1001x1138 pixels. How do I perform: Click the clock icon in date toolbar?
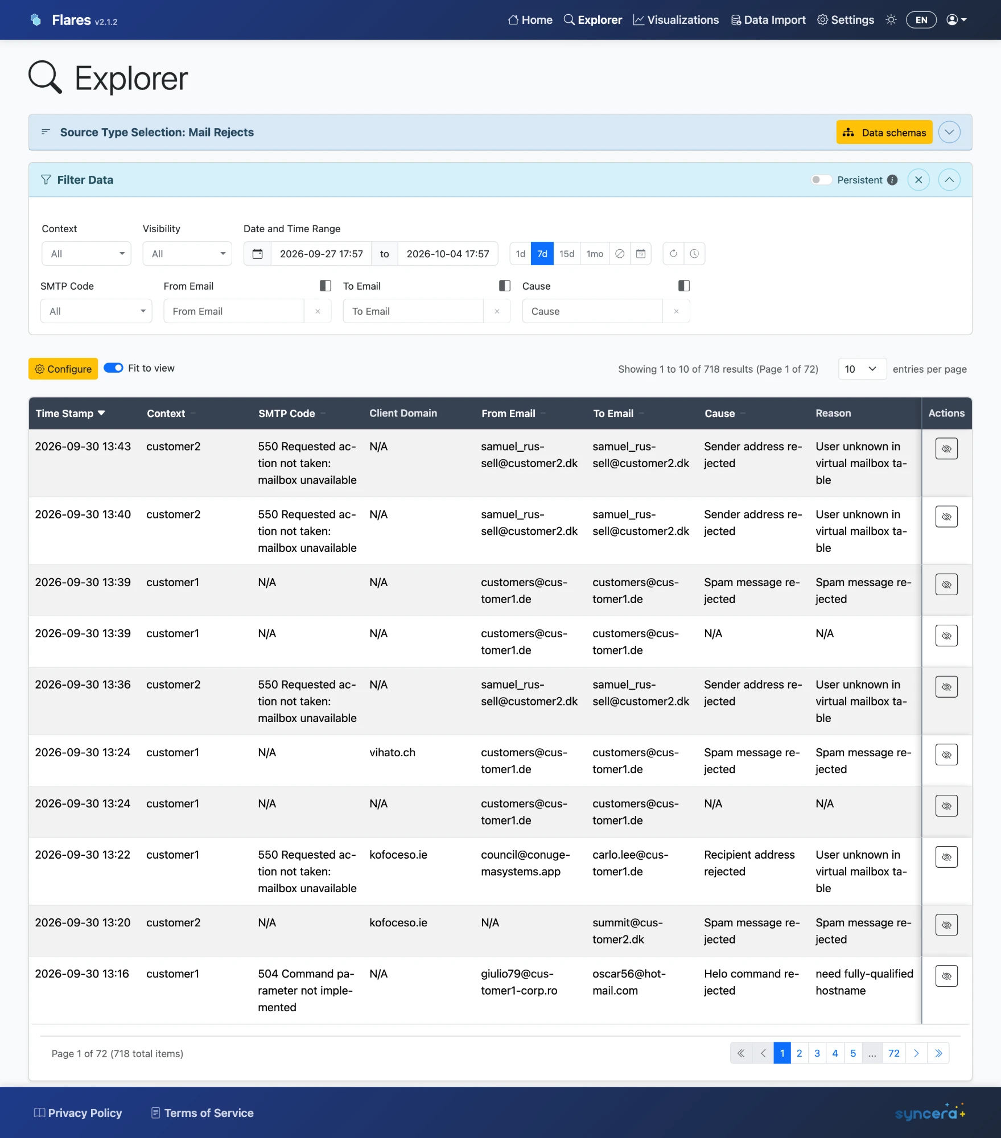tap(694, 254)
